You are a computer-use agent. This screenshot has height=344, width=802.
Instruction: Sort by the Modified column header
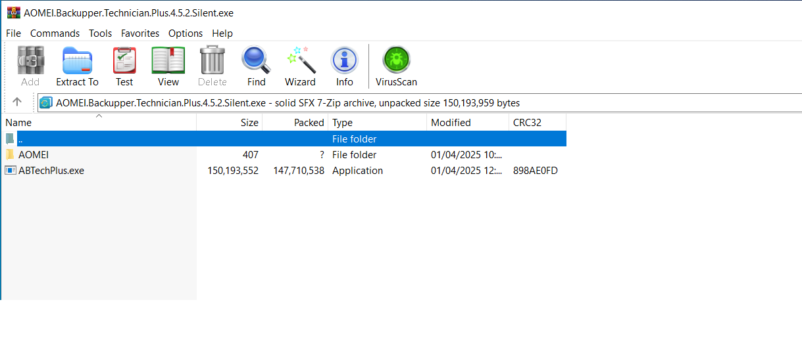tap(468, 123)
